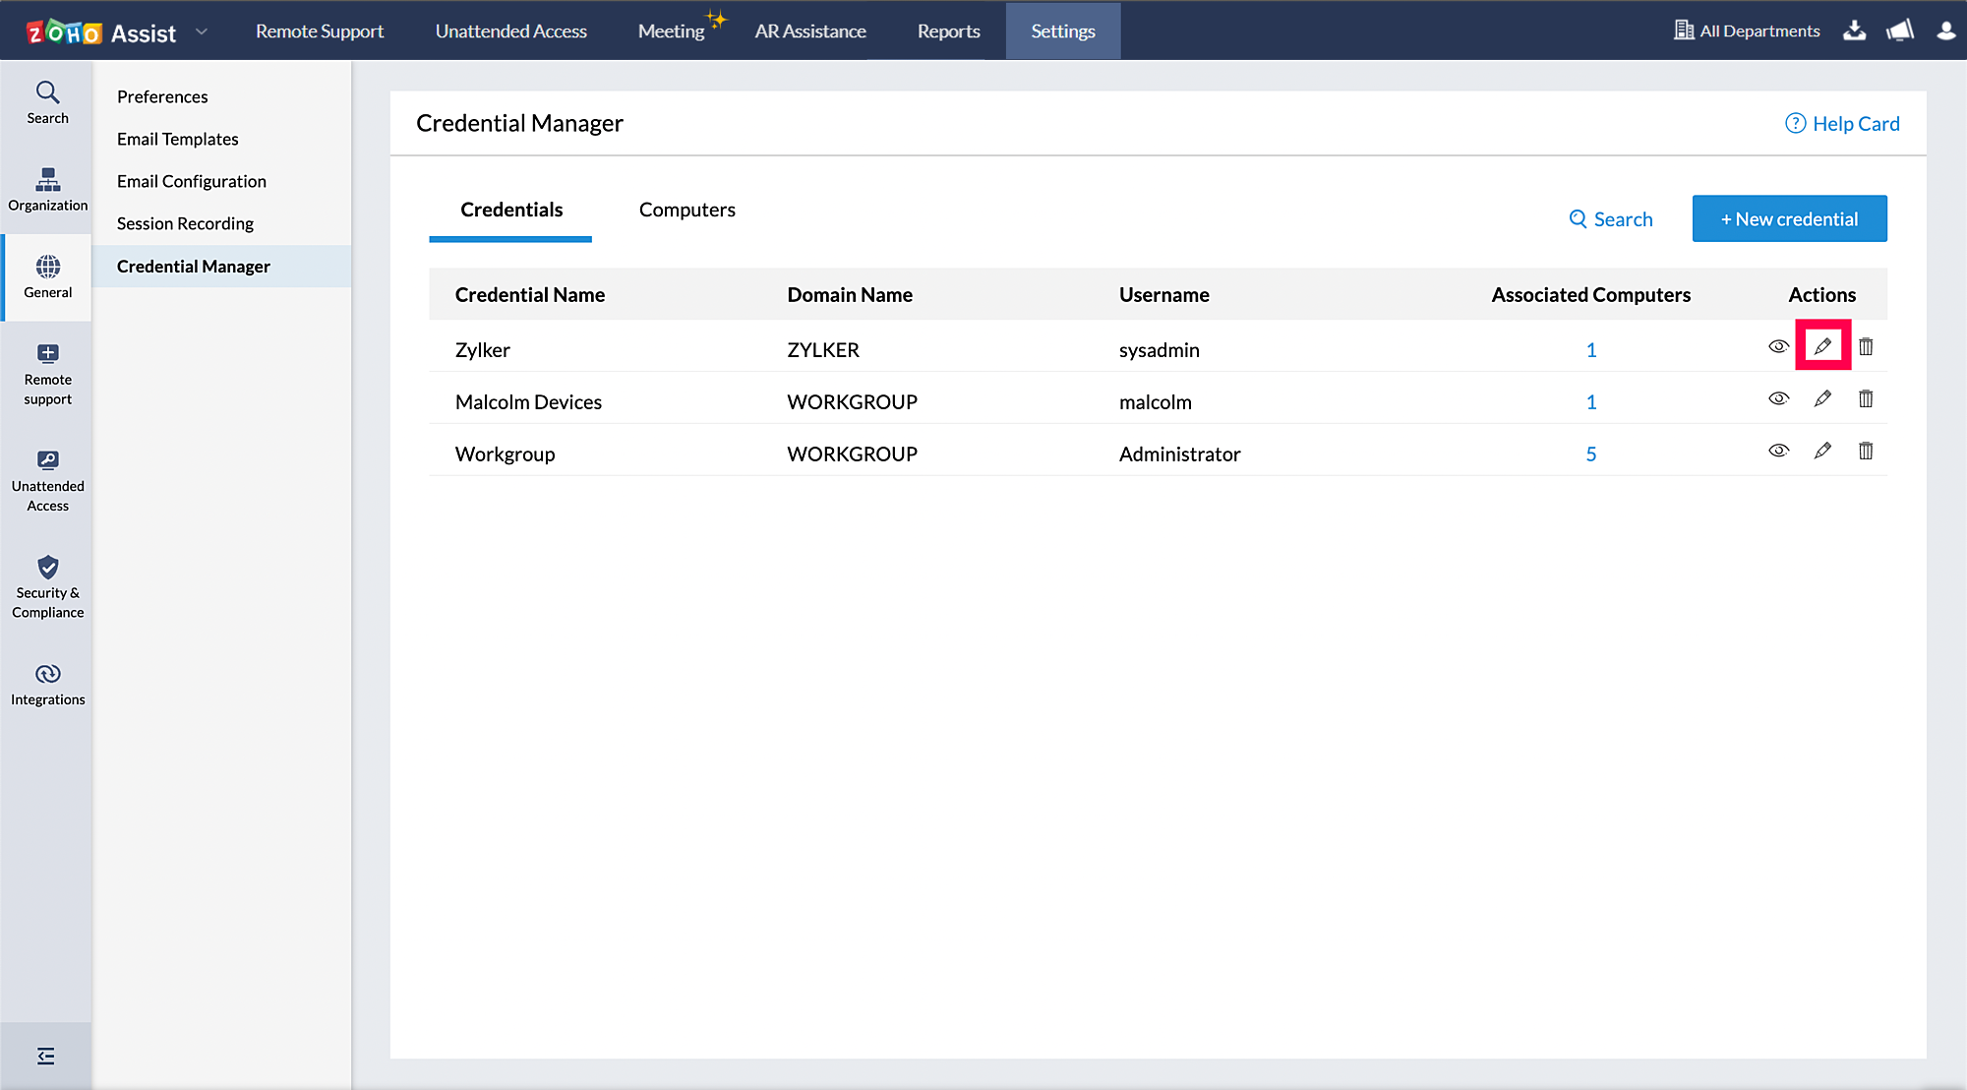Open the Integrations sidebar section
The width and height of the screenshot is (1967, 1090).
point(47,685)
